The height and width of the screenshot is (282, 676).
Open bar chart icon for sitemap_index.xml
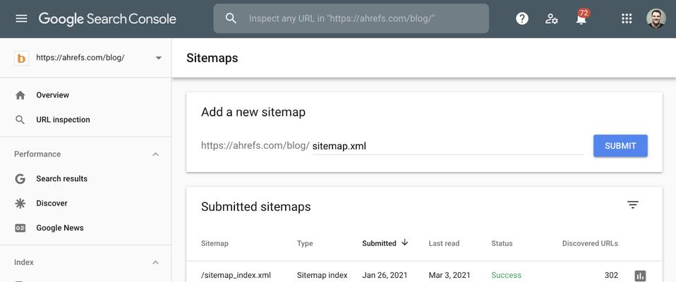coord(640,276)
